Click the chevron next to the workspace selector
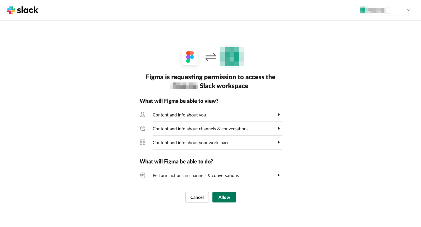Viewport: 421px width, 227px height. tap(409, 10)
